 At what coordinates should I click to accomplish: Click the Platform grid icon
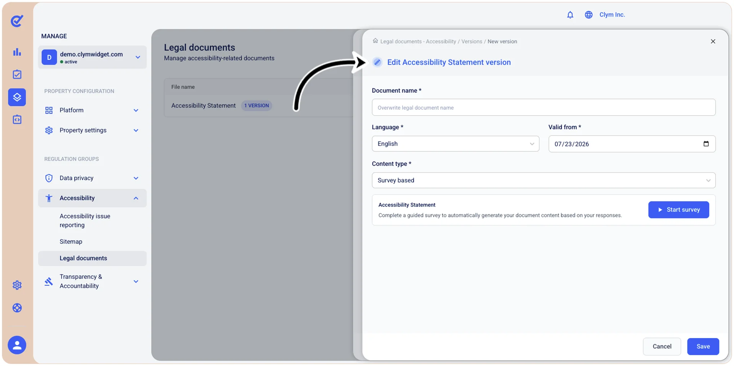coord(49,110)
